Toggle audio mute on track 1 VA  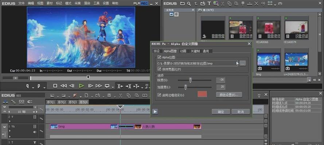pyautogui.click(x=35, y=132)
